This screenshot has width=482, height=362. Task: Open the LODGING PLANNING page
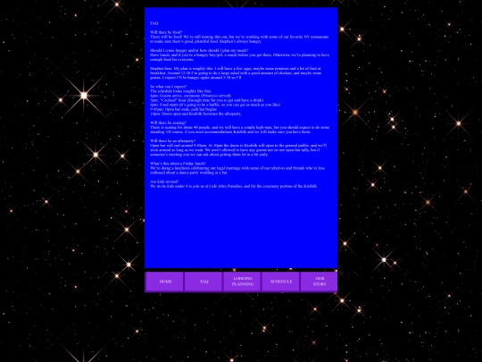242,281
